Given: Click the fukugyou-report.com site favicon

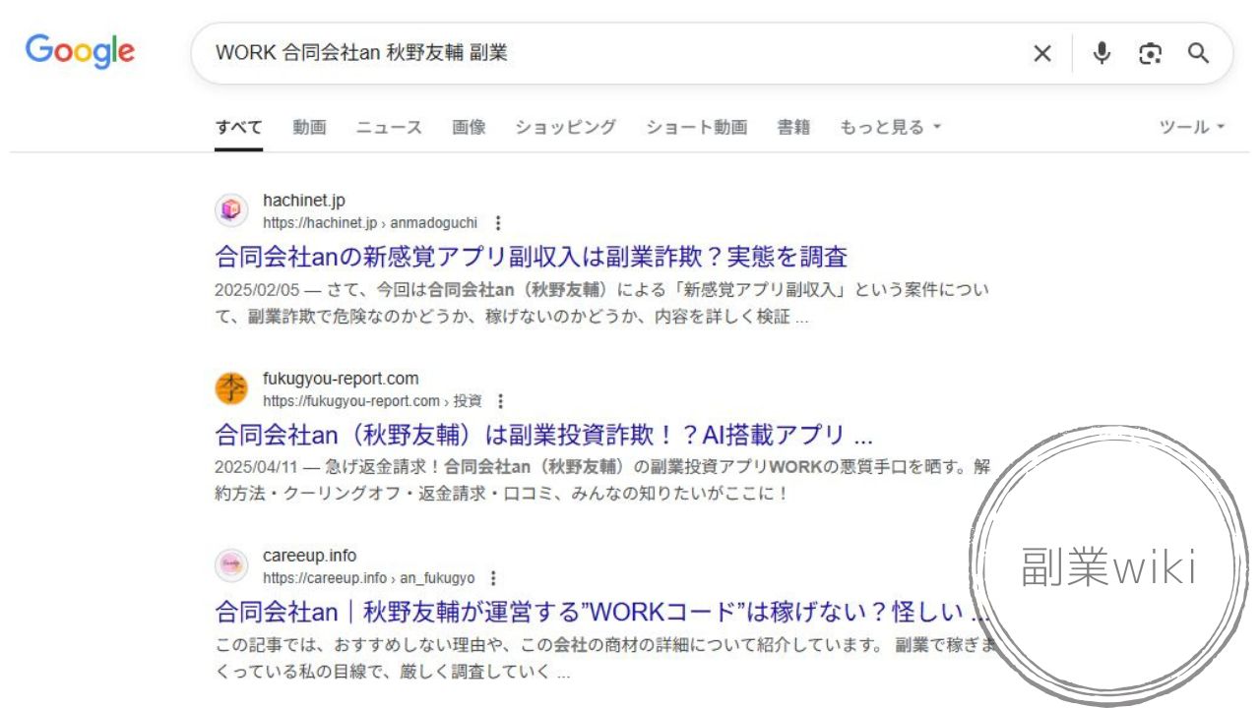Looking at the screenshot, I should [231, 388].
